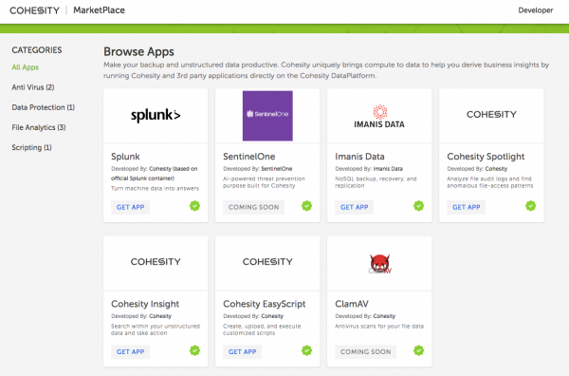The width and height of the screenshot is (569, 376).
Task: Open the SentinelOne purple logo tile
Action: (x=267, y=116)
